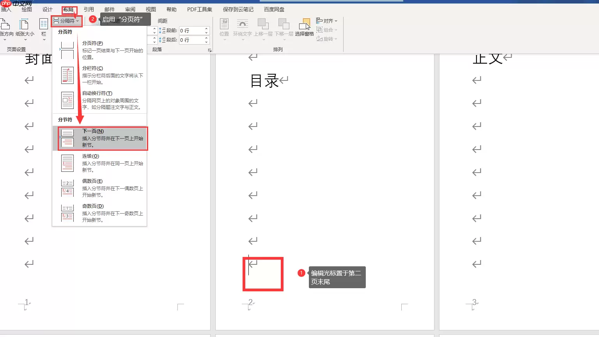Open the PDF工具集 tab
Viewport: 599px width, 337px height.
coord(200,9)
